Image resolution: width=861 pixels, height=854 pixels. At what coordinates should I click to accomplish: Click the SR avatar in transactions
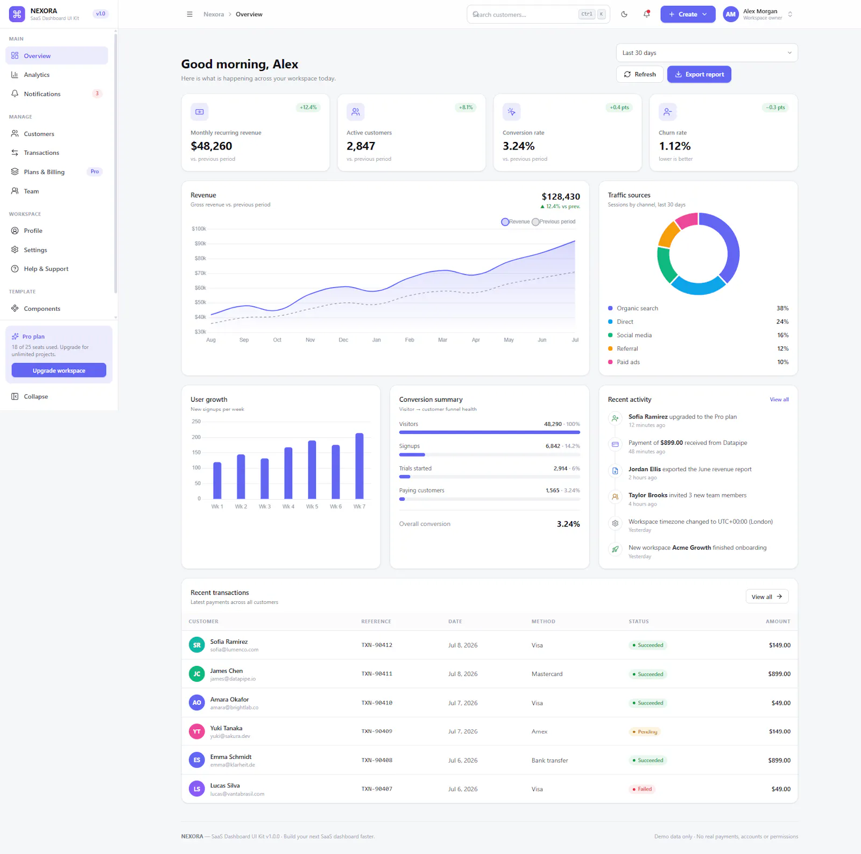[197, 645]
